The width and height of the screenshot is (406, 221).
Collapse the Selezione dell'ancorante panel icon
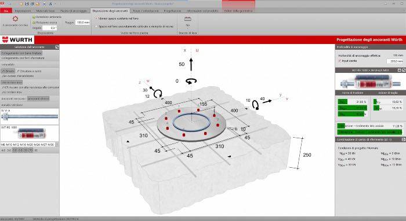pyautogui.click(x=57, y=47)
